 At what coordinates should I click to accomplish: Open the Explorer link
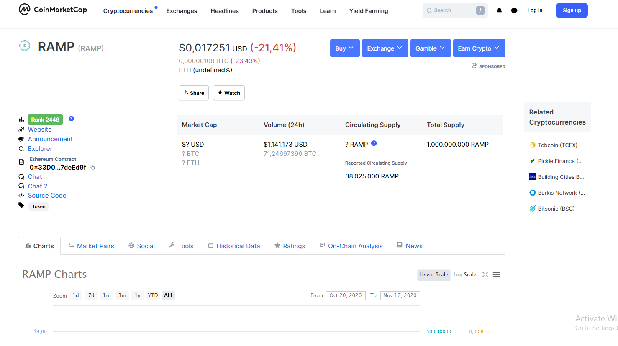pyautogui.click(x=40, y=149)
